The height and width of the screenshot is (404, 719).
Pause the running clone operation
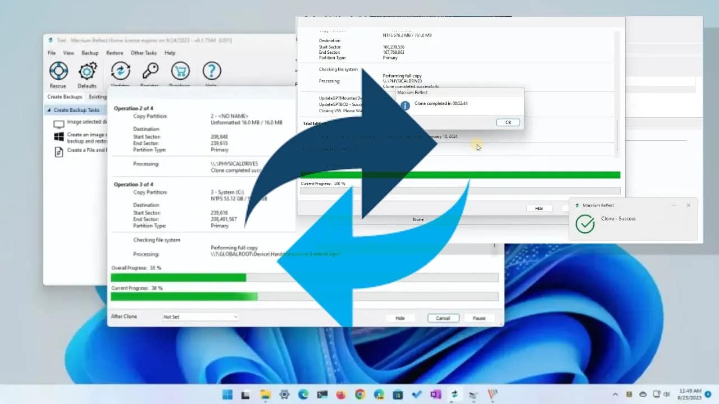pos(479,318)
